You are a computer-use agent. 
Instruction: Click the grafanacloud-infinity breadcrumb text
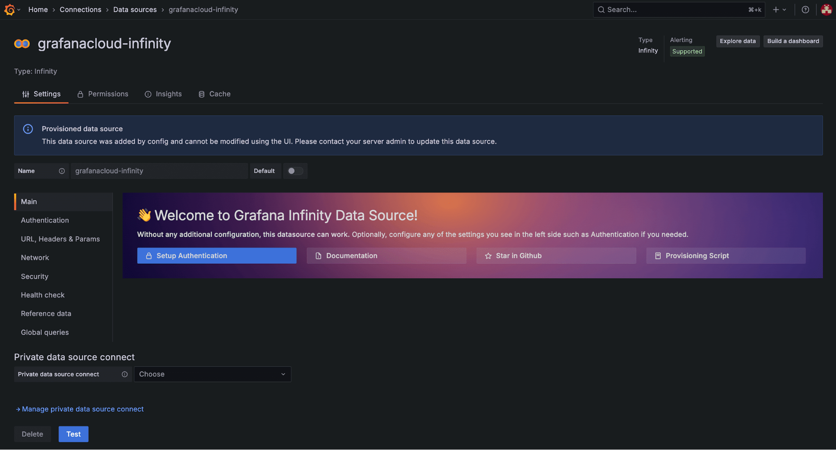point(203,10)
